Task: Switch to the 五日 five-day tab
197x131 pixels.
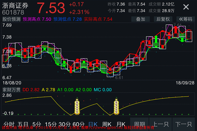Action: pos(23,124)
